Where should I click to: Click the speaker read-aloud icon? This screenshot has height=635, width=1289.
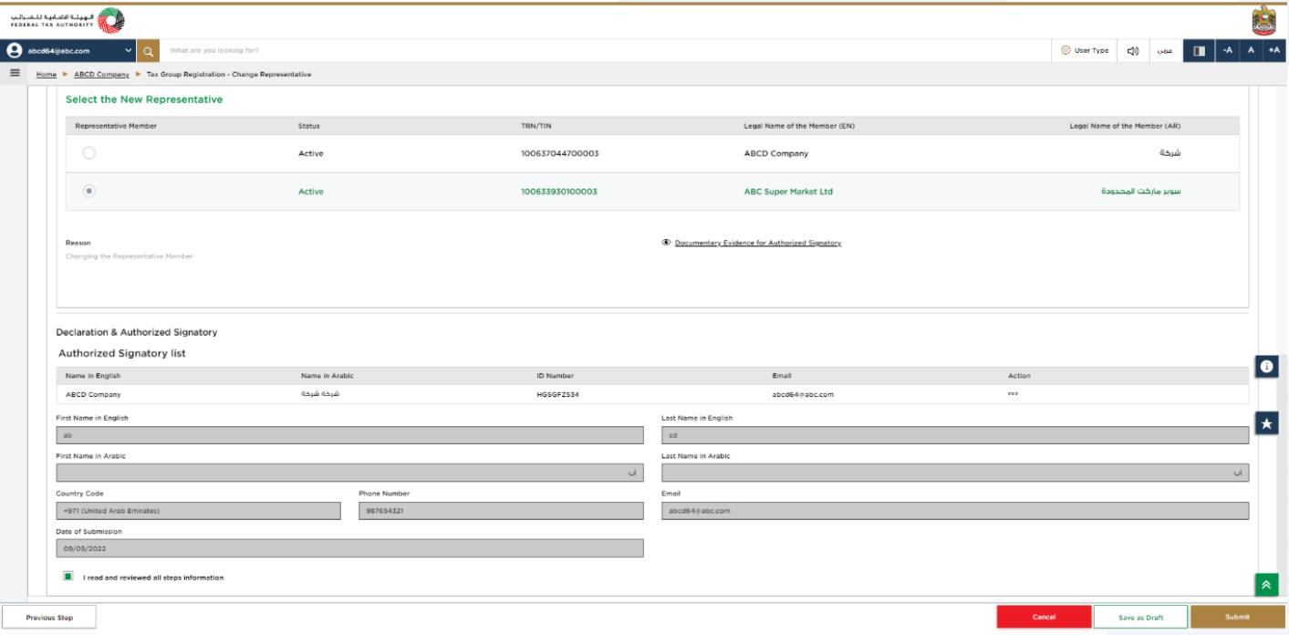(1133, 51)
